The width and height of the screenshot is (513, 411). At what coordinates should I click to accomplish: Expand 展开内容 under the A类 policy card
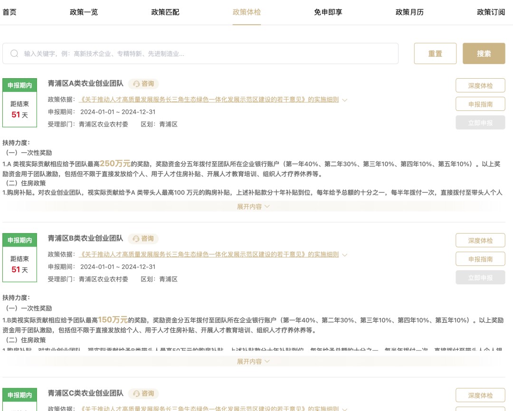tap(253, 206)
